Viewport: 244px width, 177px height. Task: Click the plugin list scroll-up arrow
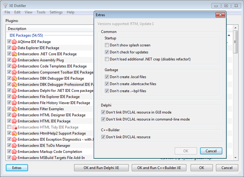tap(236, 28)
